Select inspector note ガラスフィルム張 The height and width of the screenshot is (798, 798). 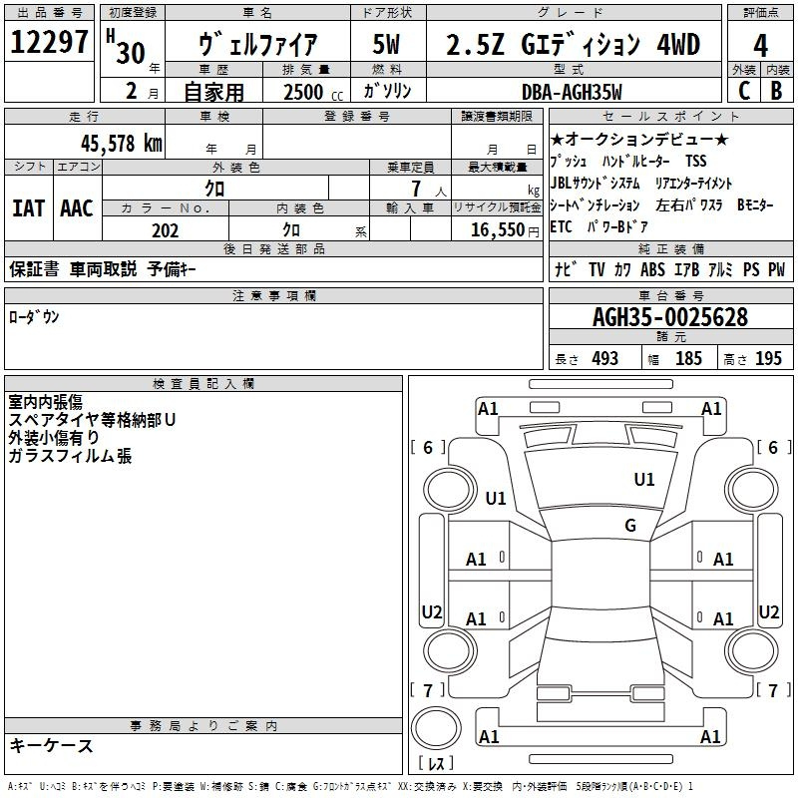tap(70, 456)
